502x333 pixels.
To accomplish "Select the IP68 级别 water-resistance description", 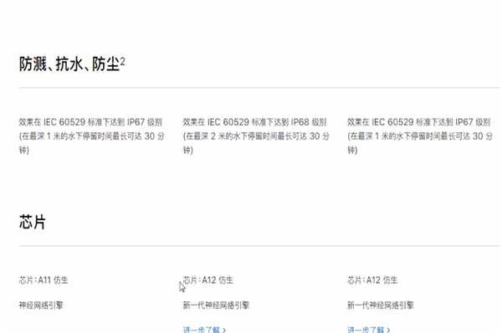I will [256, 136].
